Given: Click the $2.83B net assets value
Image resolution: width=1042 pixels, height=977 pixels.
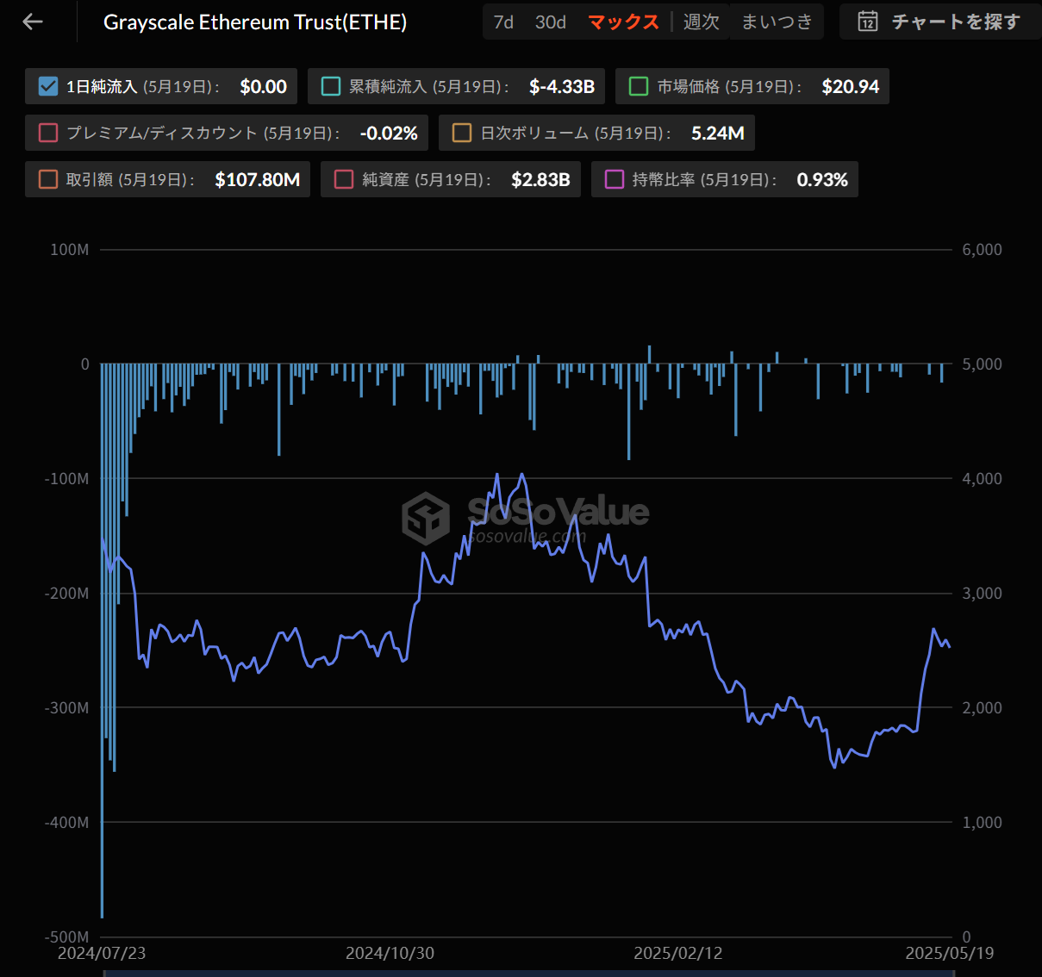Looking at the screenshot, I should [x=540, y=179].
